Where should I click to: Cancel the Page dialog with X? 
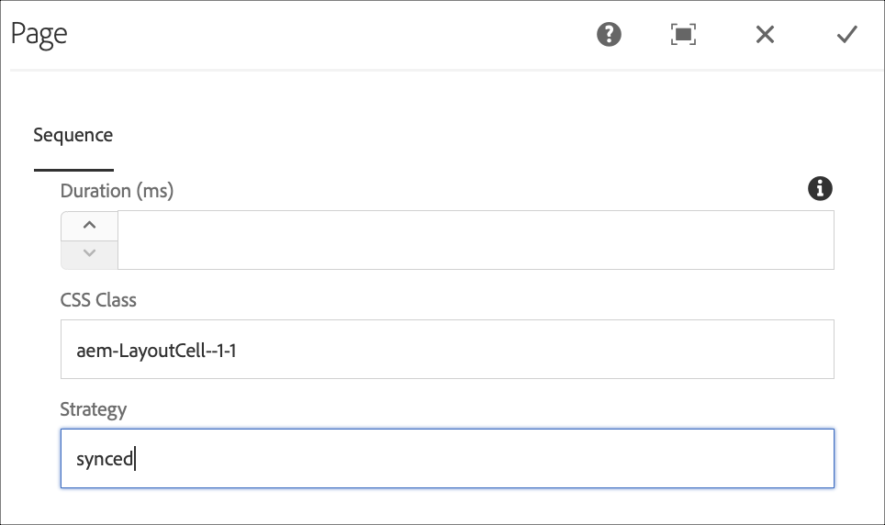tap(765, 35)
